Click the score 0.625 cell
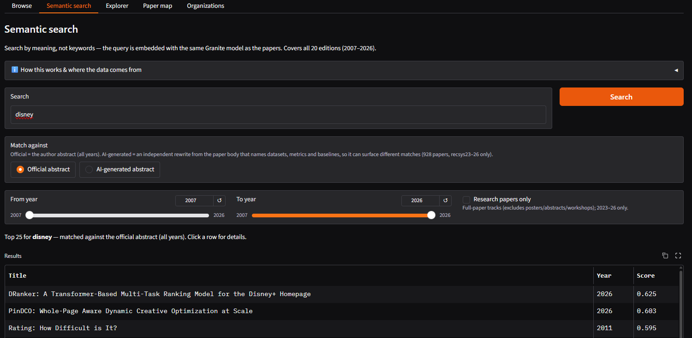Viewport: 692px width, 338px height. pos(656,294)
